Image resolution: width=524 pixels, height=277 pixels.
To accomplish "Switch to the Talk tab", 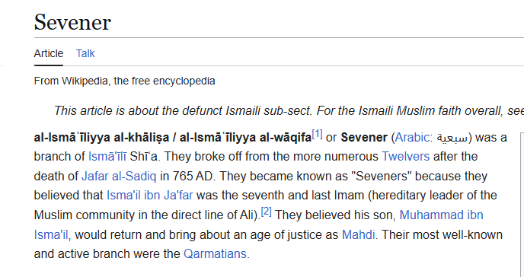I will tap(85, 53).
